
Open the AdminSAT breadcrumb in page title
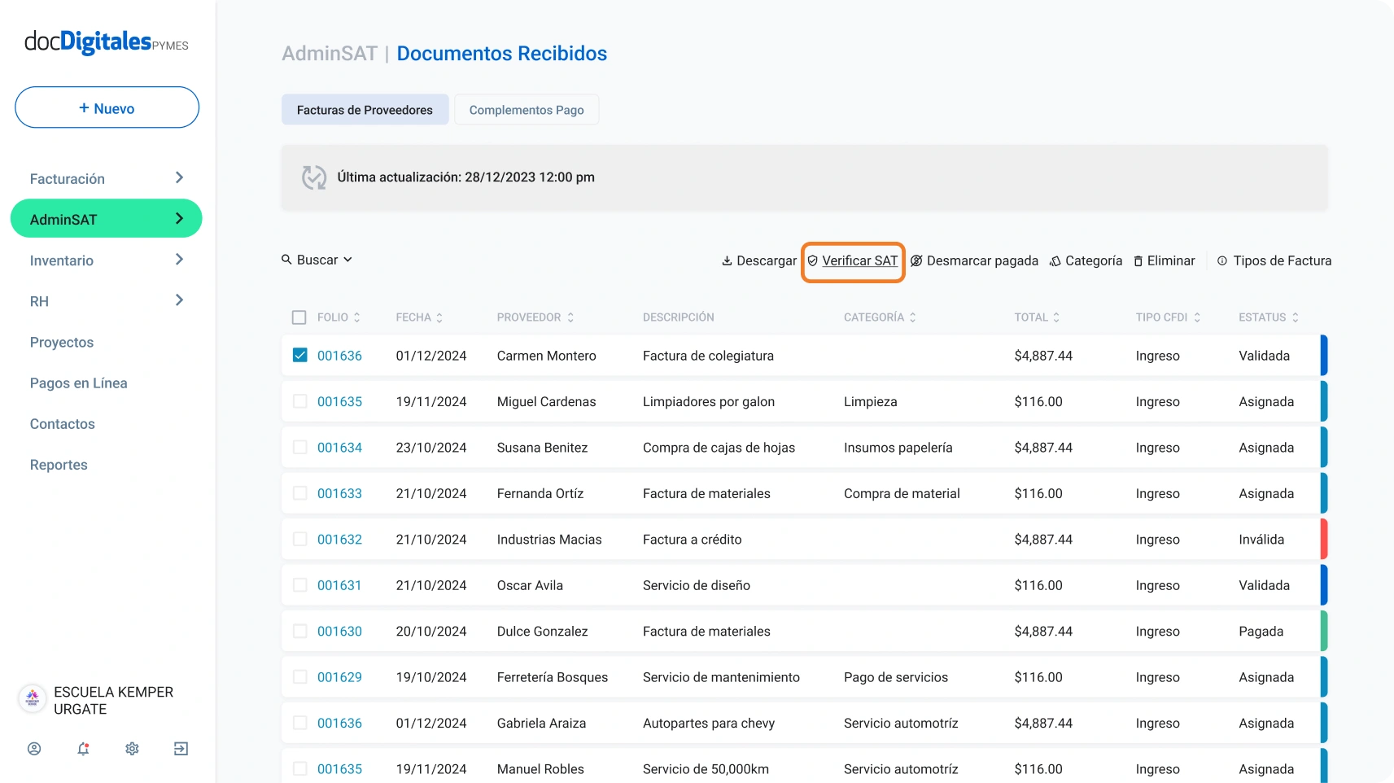point(330,54)
